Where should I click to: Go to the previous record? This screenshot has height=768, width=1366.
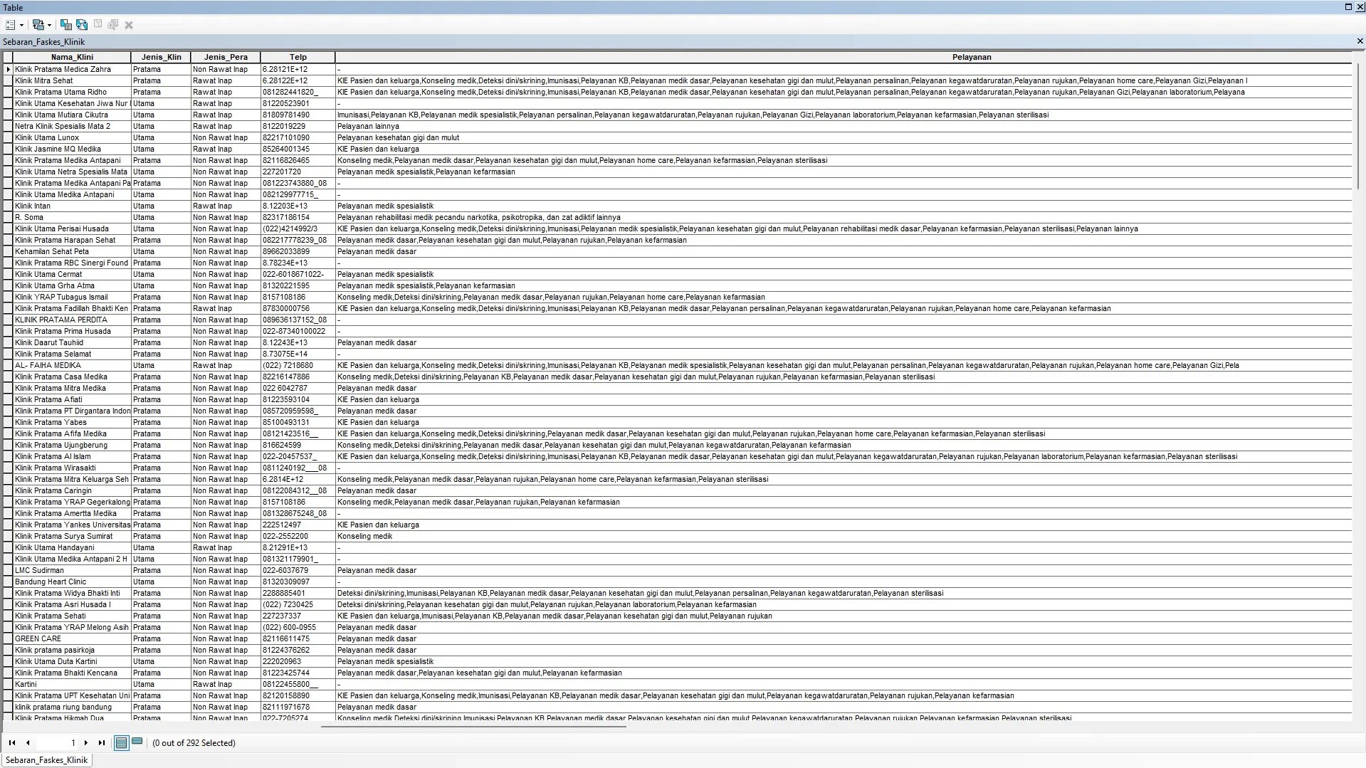click(x=28, y=742)
